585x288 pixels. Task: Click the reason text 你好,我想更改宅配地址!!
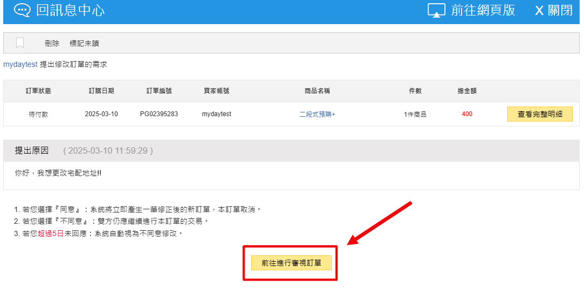click(x=58, y=174)
